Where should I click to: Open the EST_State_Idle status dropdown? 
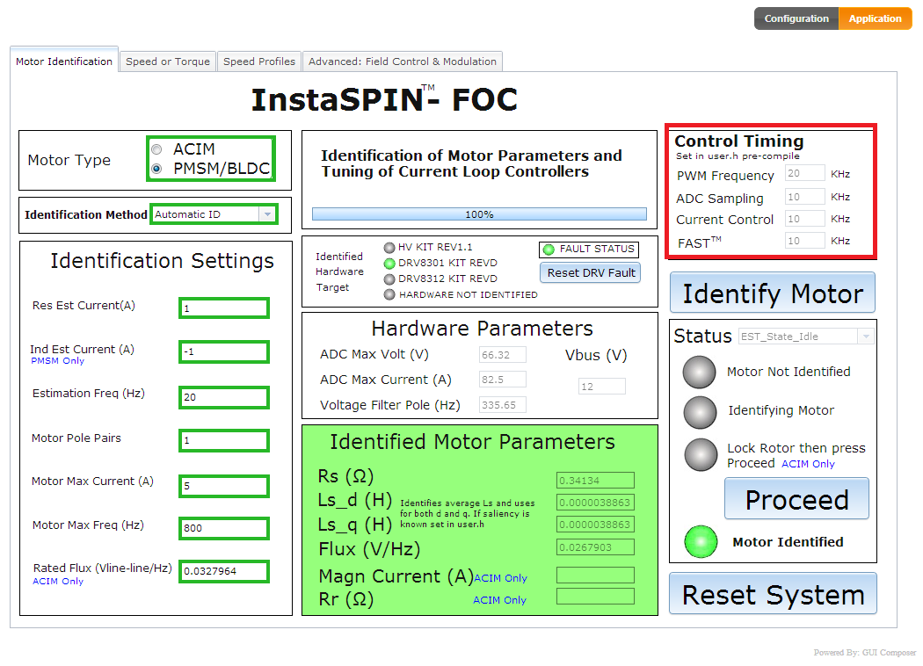point(806,337)
